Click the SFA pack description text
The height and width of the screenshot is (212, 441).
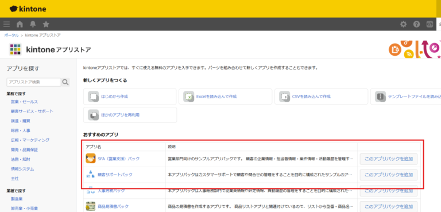[260, 159]
